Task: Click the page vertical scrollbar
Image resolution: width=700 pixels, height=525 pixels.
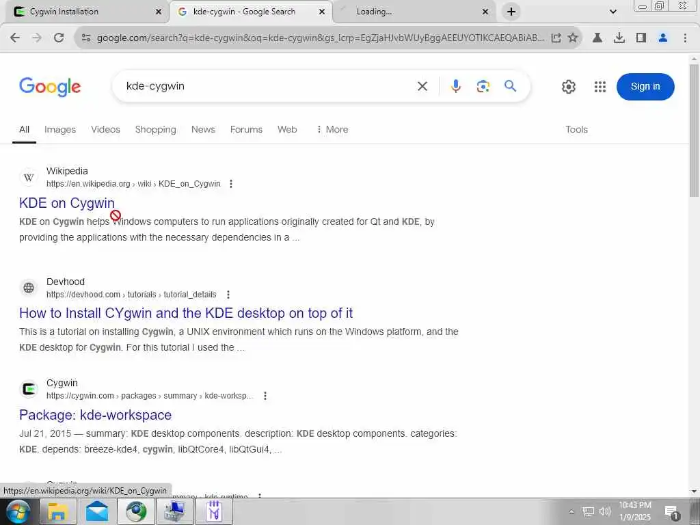Action: pos(694,129)
